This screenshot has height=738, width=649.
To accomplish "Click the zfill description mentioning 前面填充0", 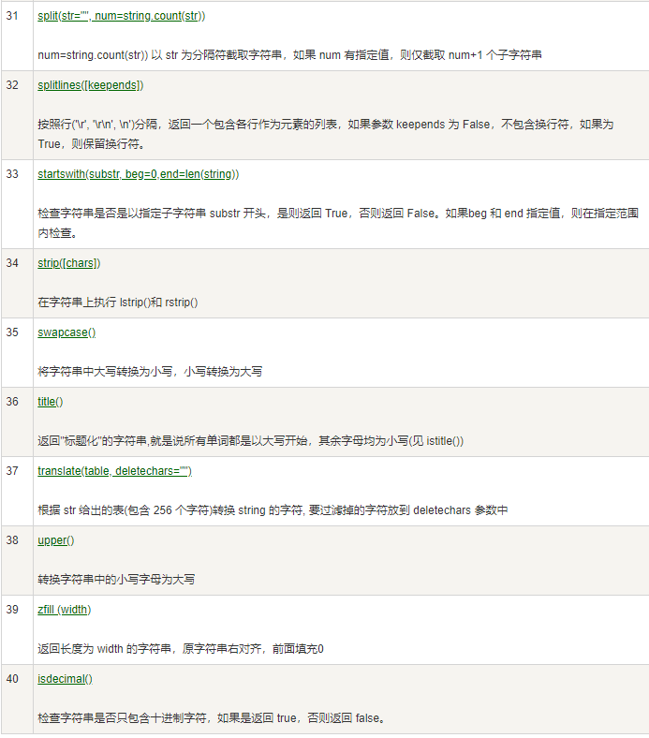I will coord(181,649).
